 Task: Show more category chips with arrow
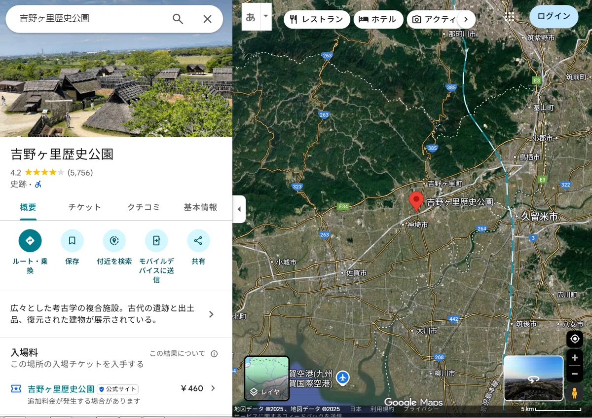(x=466, y=19)
